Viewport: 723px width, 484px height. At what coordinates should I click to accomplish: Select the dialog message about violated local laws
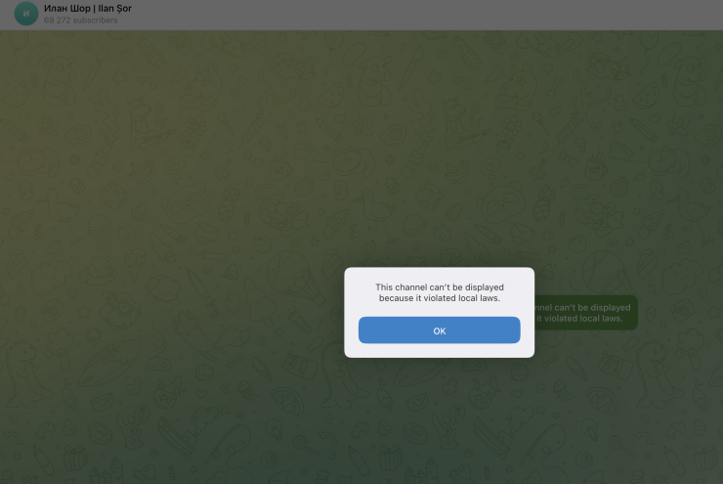tap(440, 292)
